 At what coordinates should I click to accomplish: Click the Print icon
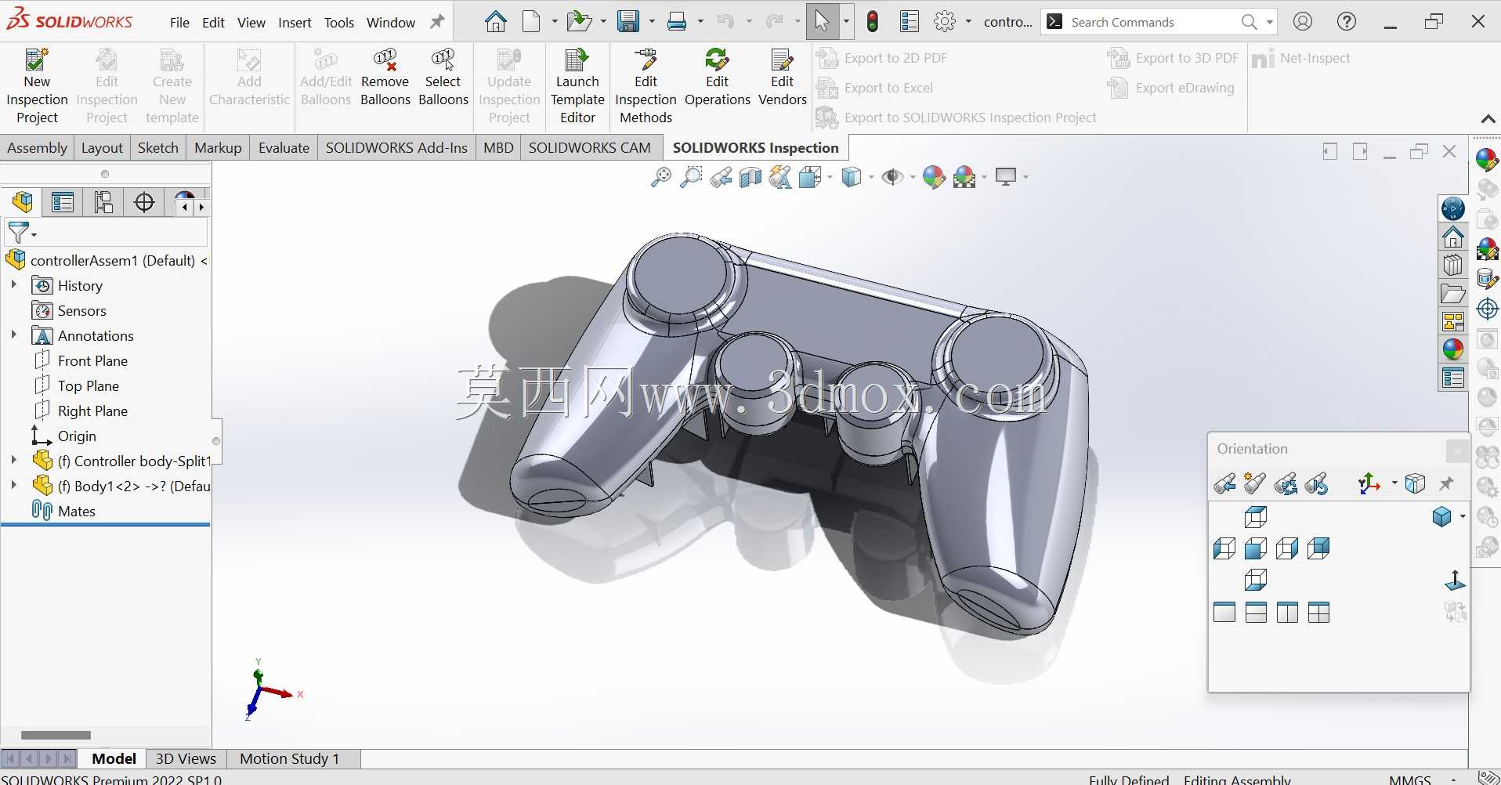[677, 21]
